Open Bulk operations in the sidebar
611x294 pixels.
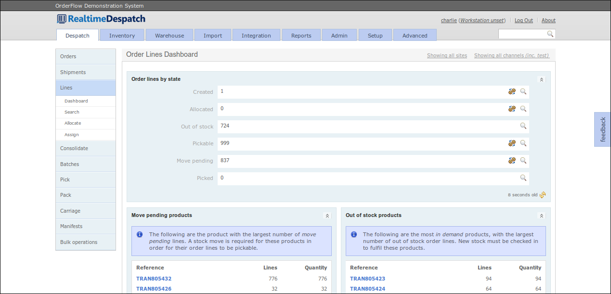click(86, 242)
